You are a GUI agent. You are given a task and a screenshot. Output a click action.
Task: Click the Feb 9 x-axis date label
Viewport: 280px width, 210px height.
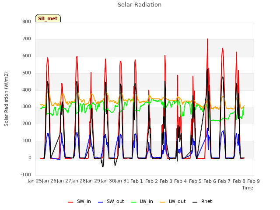coord(253,181)
